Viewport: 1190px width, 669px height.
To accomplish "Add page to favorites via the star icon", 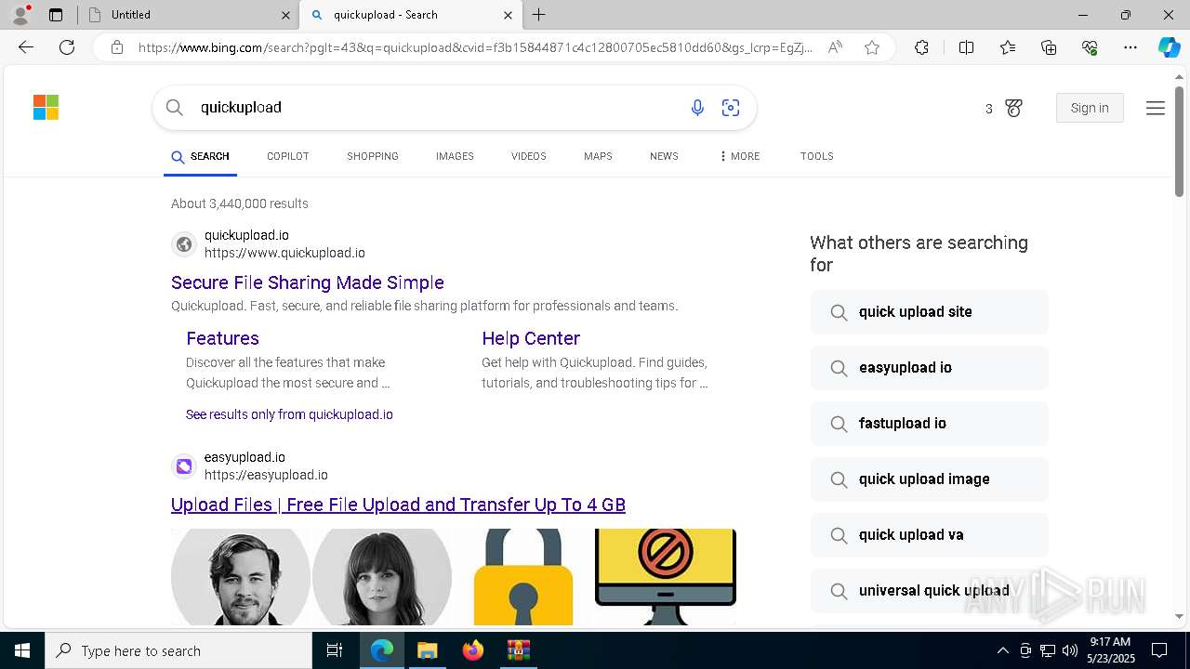I will pyautogui.click(x=872, y=47).
